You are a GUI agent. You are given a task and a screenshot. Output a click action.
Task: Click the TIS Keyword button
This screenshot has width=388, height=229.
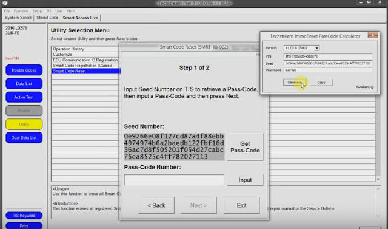click(x=24, y=216)
